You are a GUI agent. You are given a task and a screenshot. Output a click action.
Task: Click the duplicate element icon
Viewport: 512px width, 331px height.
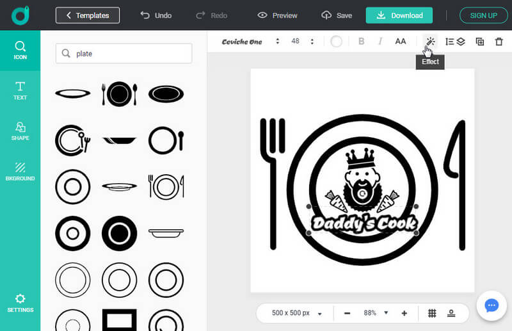480,42
